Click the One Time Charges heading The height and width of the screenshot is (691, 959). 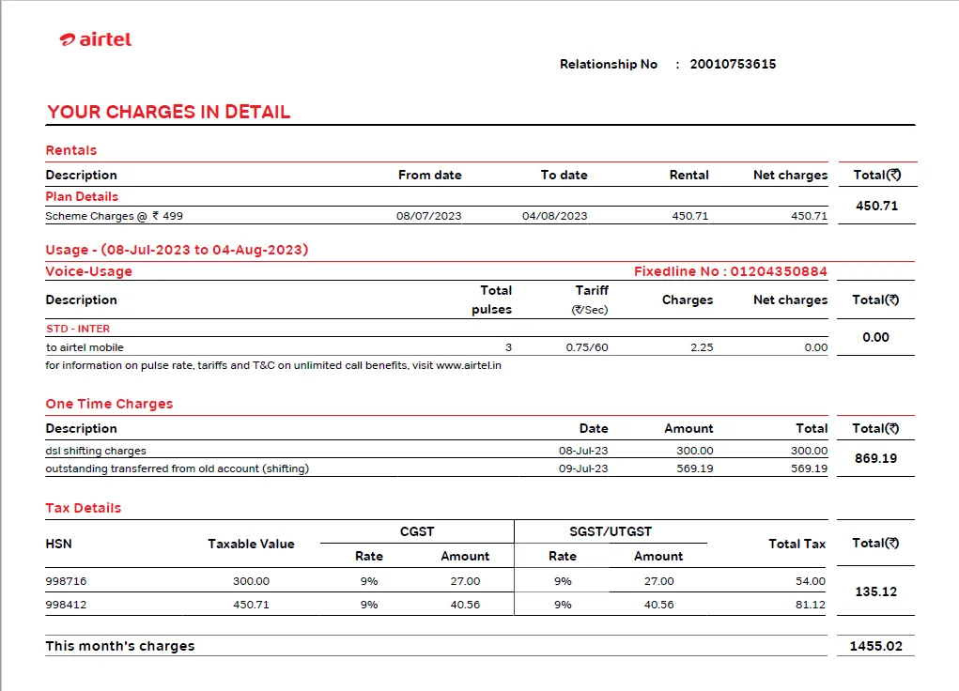coord(109,404)
